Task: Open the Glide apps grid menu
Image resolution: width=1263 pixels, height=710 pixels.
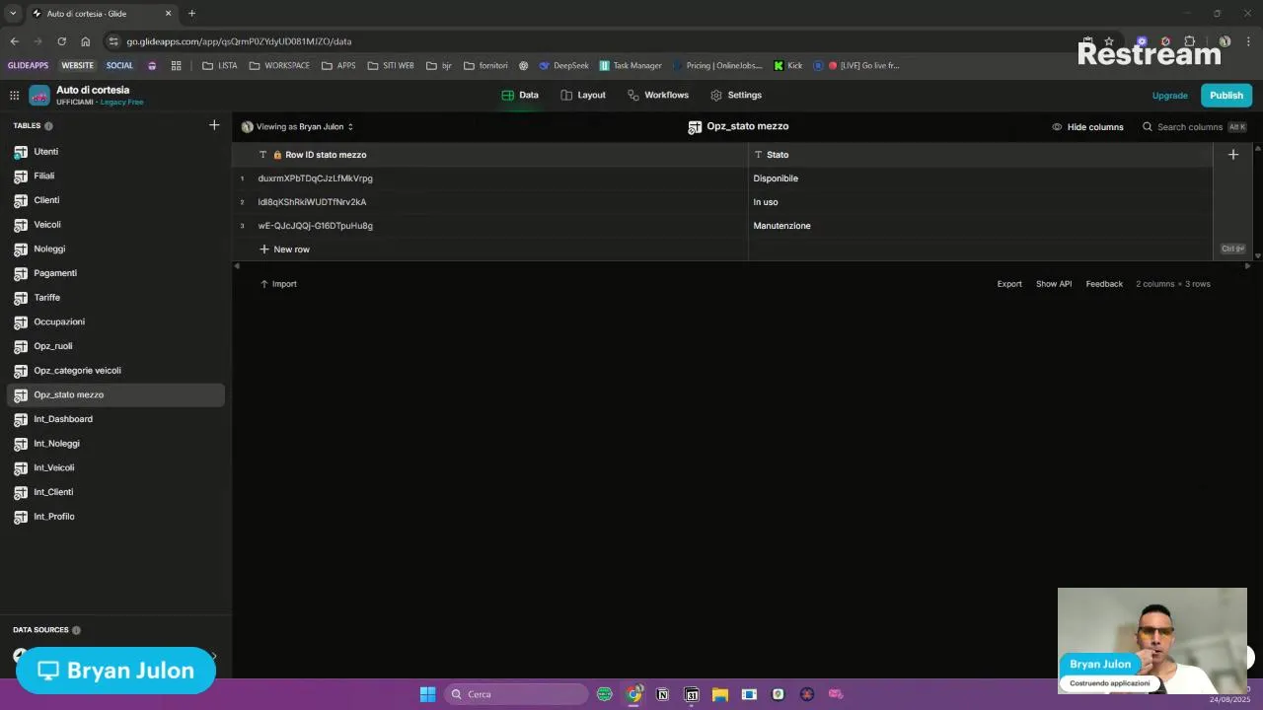Action: coord(14,96)
